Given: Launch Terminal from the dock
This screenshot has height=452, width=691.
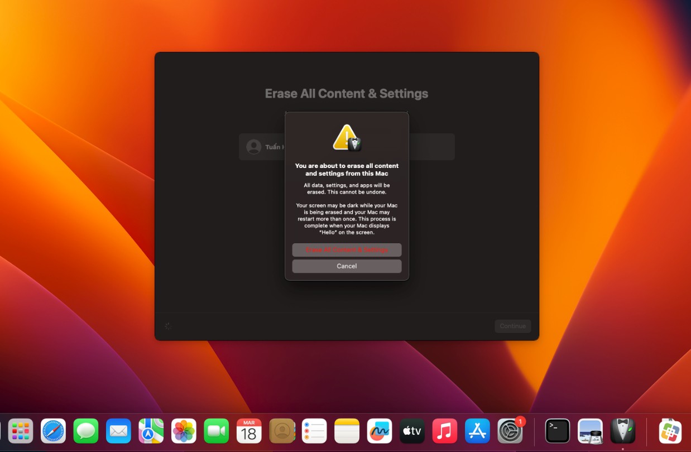Looking at the screenshot, I should point(558,431).
